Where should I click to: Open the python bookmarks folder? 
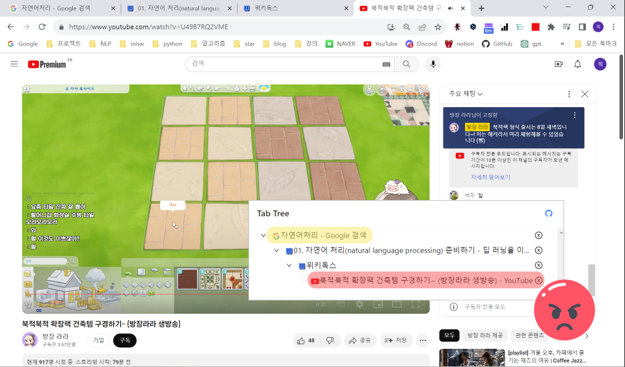167,44
